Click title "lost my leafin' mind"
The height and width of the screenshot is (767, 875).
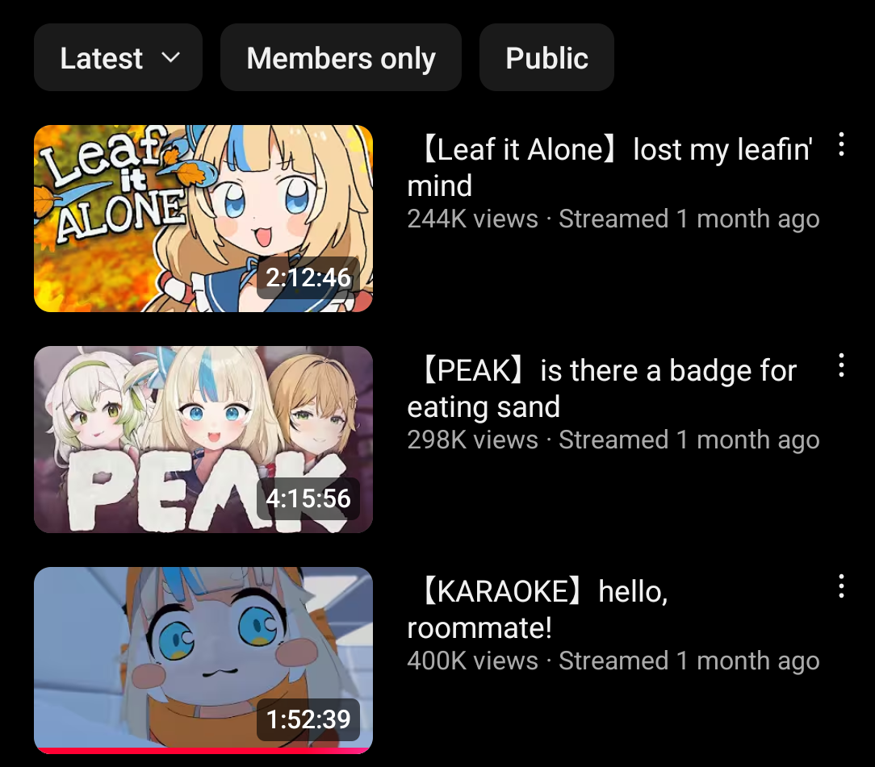tap(610, 167)
